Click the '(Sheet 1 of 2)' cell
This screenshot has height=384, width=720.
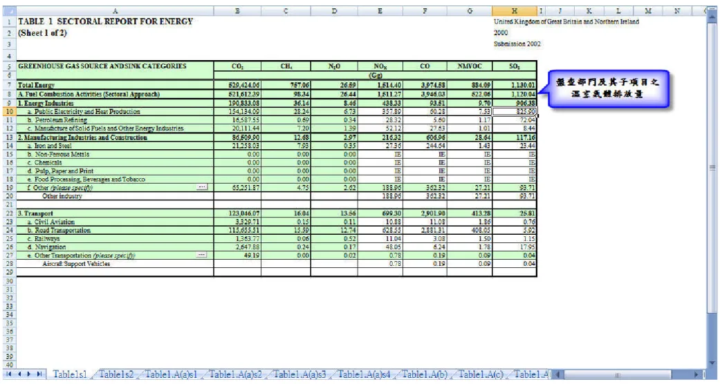point(42,33)
